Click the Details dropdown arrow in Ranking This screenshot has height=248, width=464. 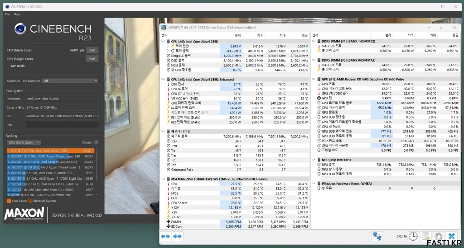point(96,143)
